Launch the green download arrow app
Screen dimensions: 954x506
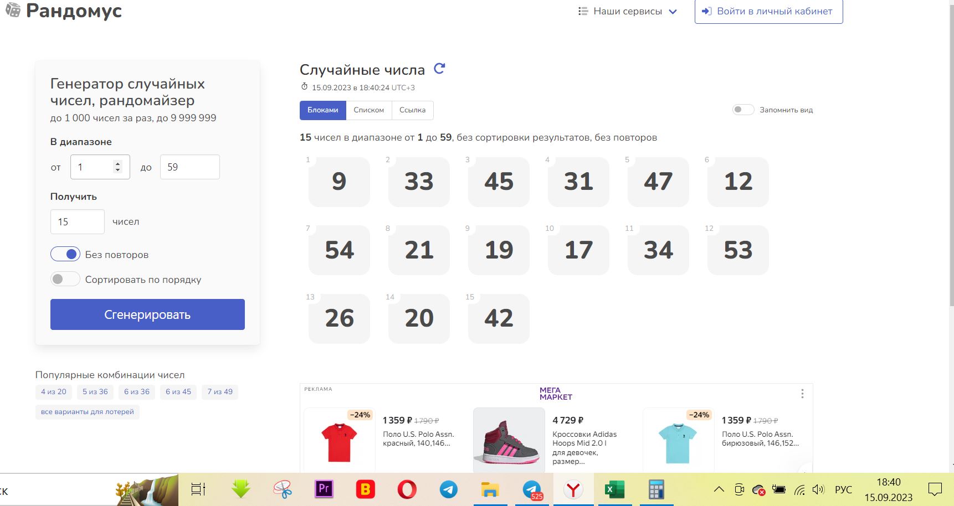click(241, 489)
